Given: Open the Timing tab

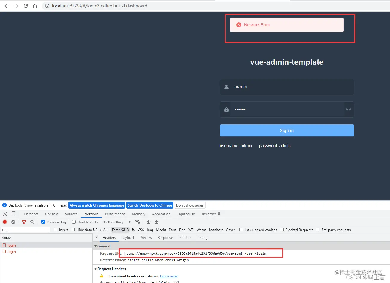Looking at the screenshot, I should click(202, 238).
